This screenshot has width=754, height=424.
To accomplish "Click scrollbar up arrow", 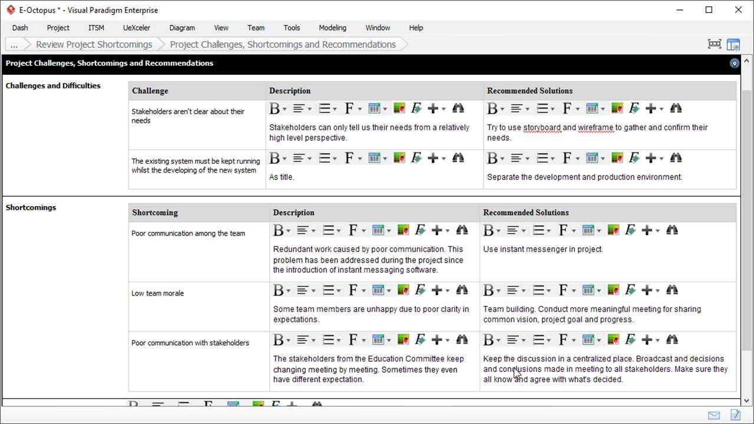I will [747, 61].
